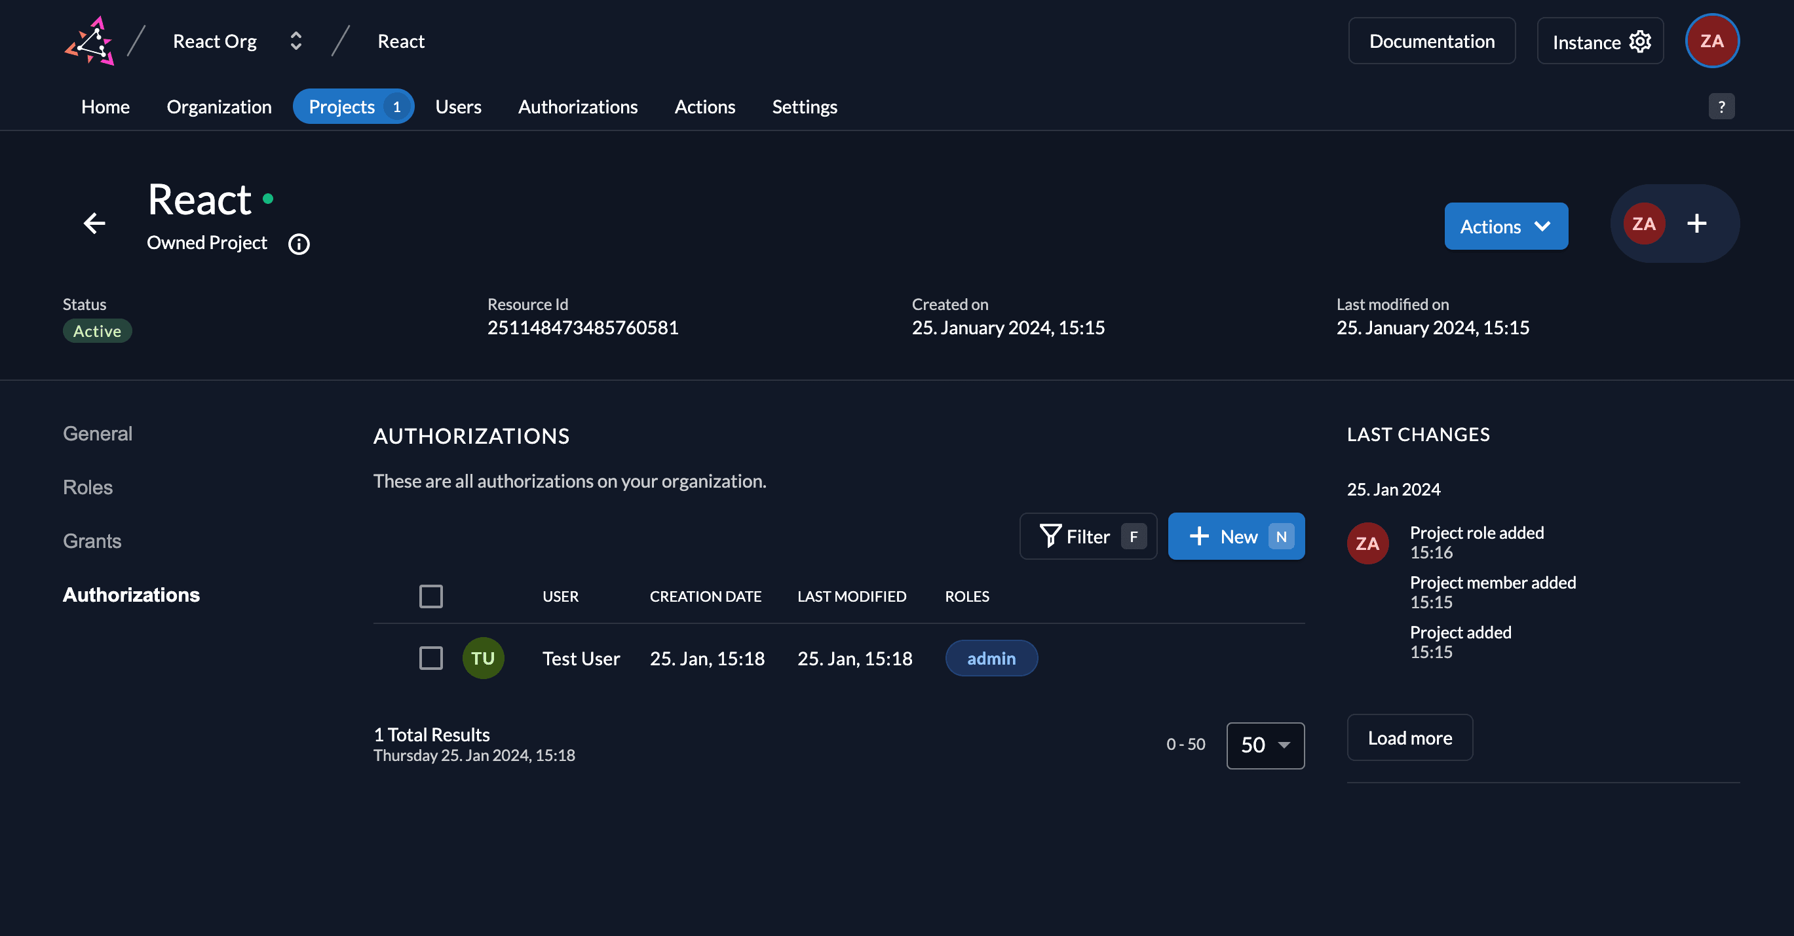This screenshot has width=1794, height=936.
Task: Open the Grants sidebar section
Action: (92, 541)
